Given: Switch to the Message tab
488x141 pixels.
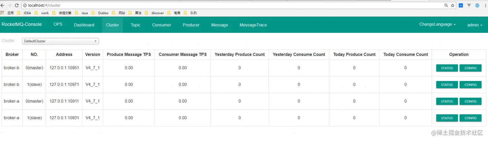Looking at the screenshot, I should [x=219, y=25].
